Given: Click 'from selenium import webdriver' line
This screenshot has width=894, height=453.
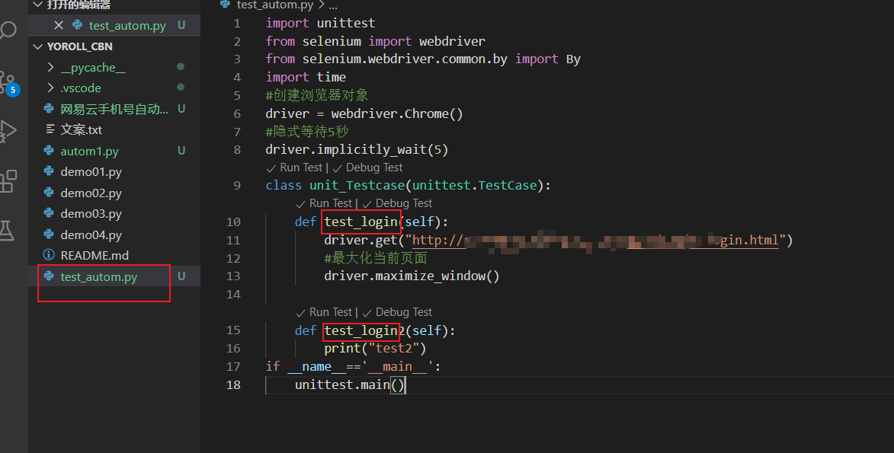Looking at the screenshot, I should click(376, 42).
